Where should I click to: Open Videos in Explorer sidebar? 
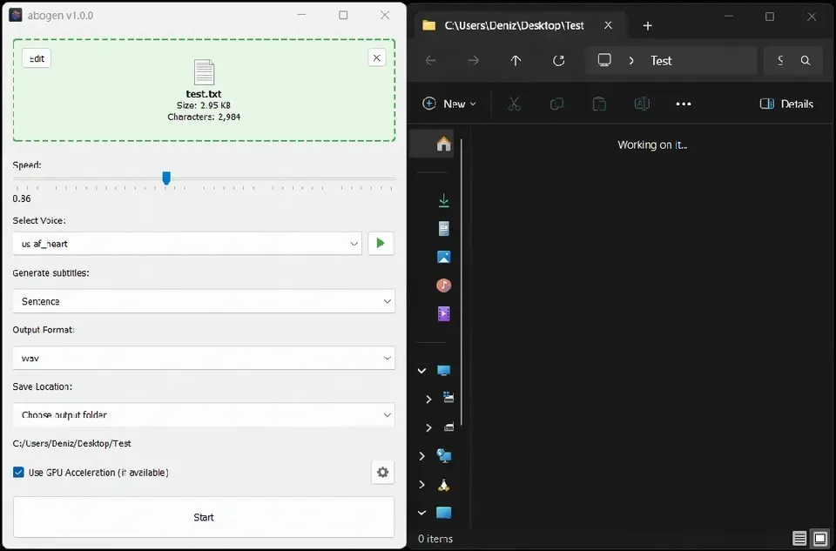[443, 313]
